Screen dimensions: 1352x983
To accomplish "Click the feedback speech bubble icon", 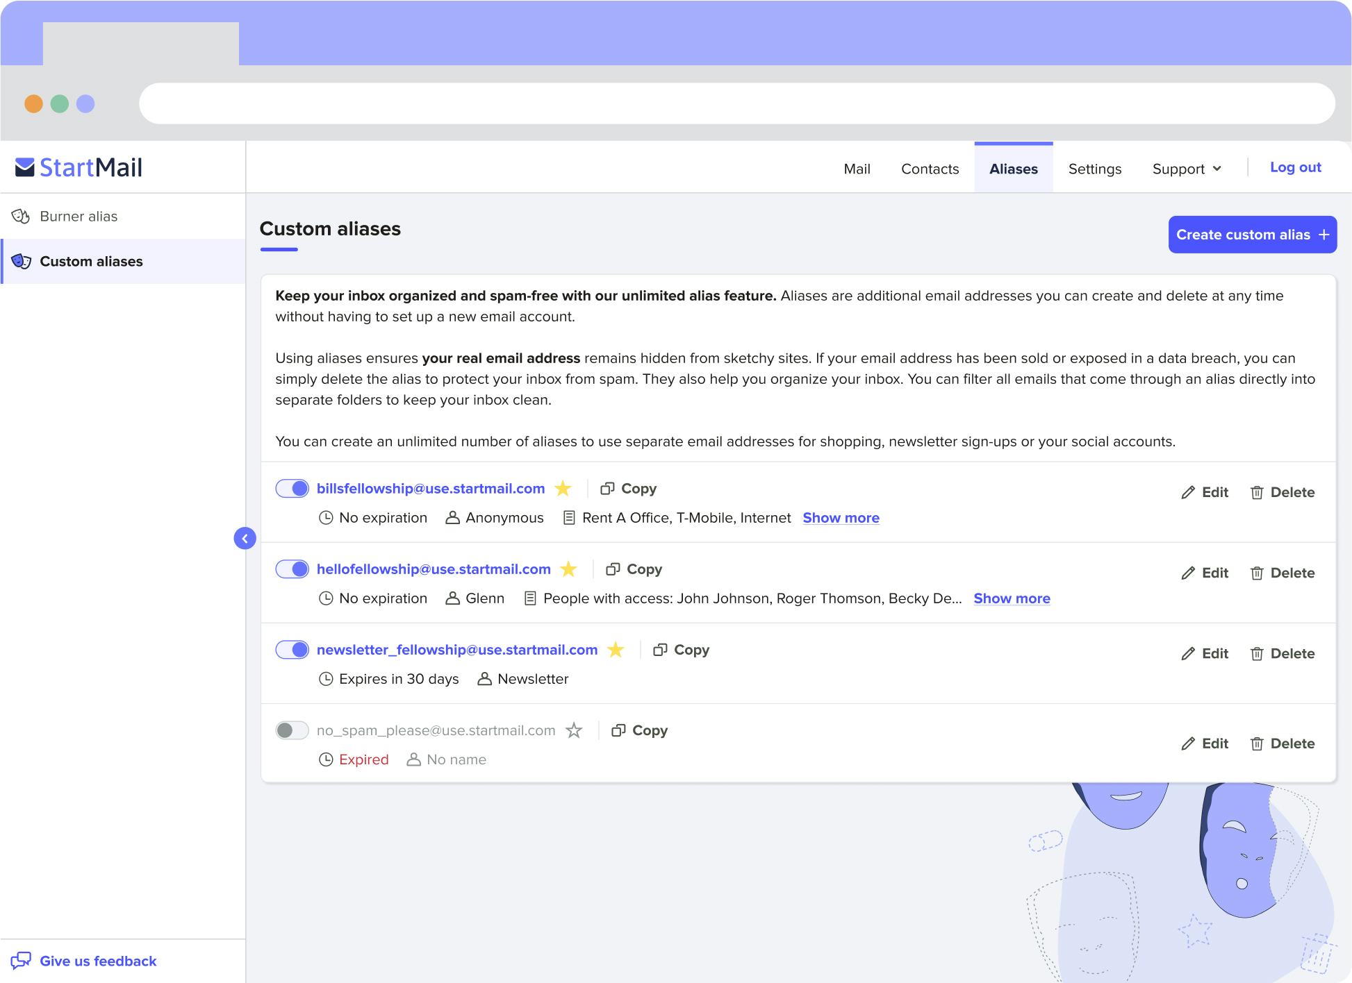I will point(22,961).
